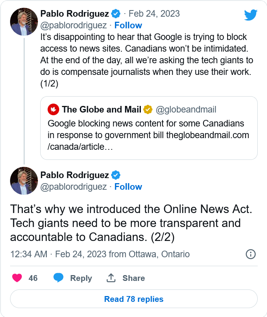The width and height of the screenshot is (267, 317).
Task: Open the 12:34 AM timestamp link
Action: [29, 254]
